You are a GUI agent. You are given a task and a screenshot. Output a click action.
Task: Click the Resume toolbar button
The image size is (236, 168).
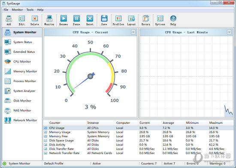[x=64, y=20]
